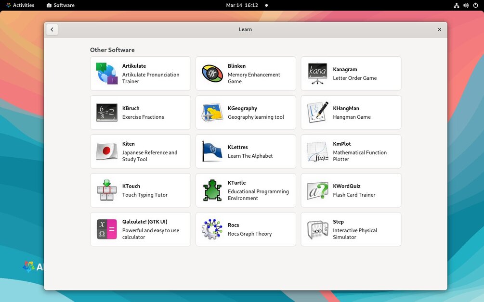Click the Kiten Japanese flag icon
The height and width of the screenshot is (302, 484).
click(x=107, y=151)
